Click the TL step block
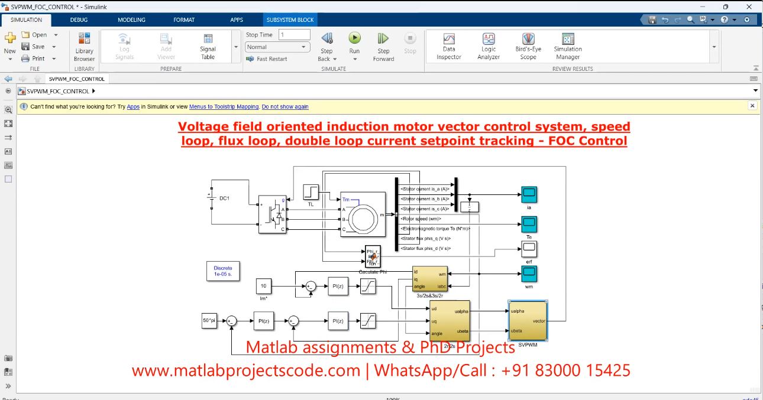The height and width of the screenshot is (400, 763). click(311, 191)
